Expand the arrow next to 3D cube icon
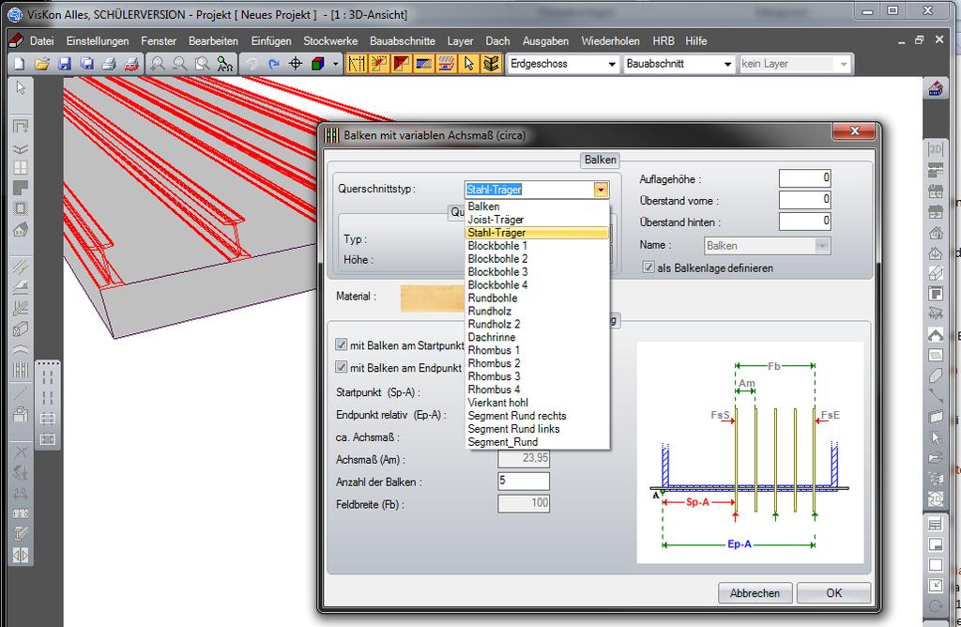The height and width of the screenshot is (627, 961). tap(335, 64)
